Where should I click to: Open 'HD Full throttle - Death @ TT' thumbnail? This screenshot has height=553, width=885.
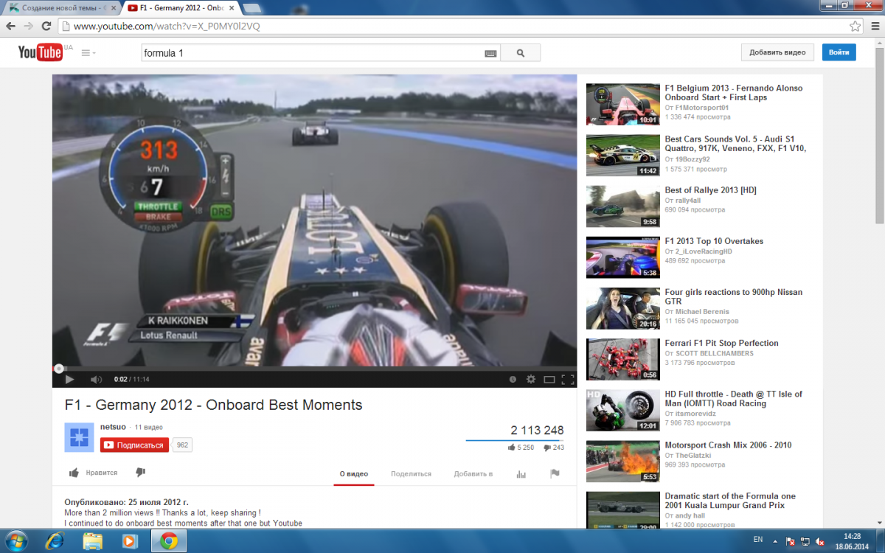pyautogui.click(x=623, y=409)
